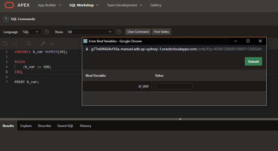Maximize the Enter Bind Variables window
The width and height of the screenshot is (278, 151).
click(248, 41)
